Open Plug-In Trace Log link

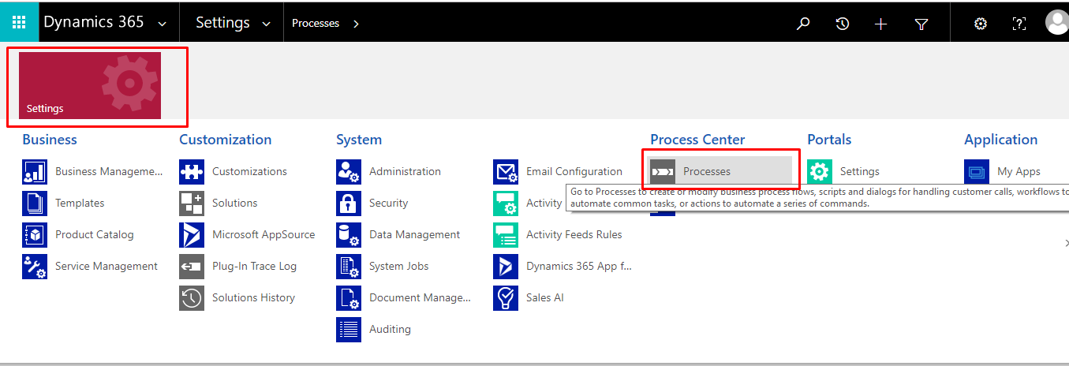point(254,266)
